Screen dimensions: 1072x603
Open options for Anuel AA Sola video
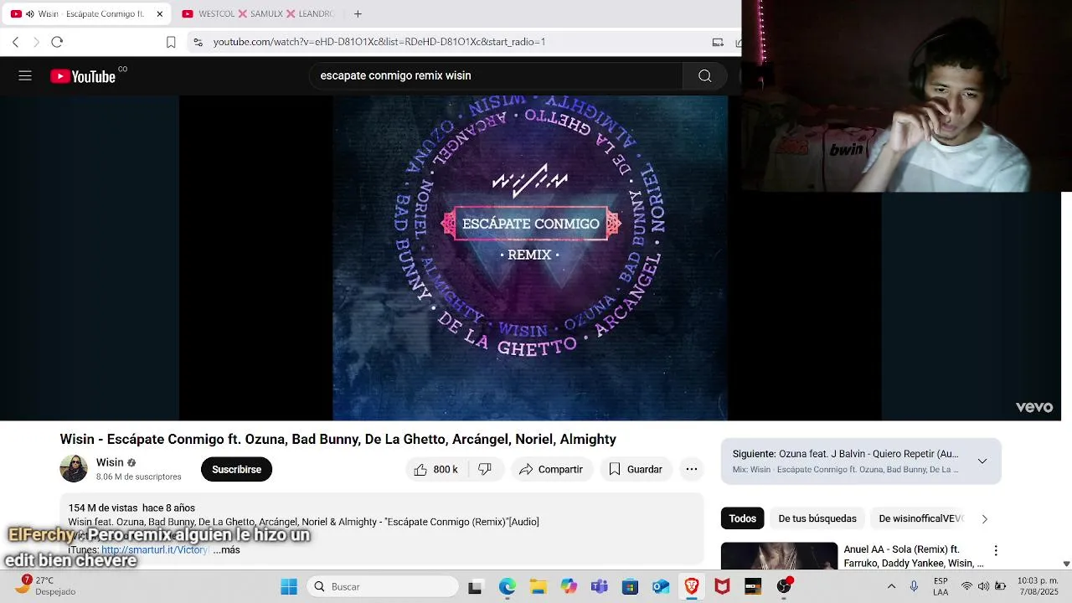(x=996, y=550)
